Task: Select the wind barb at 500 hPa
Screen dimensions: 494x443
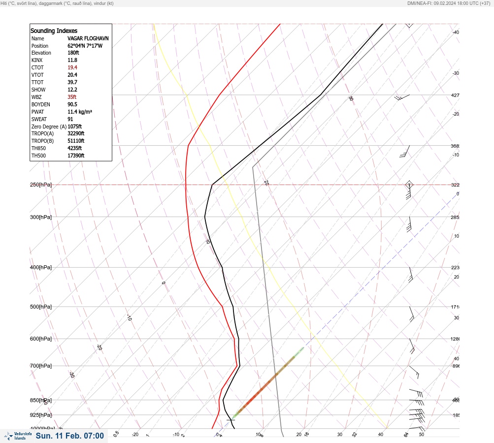Action: 412,314
